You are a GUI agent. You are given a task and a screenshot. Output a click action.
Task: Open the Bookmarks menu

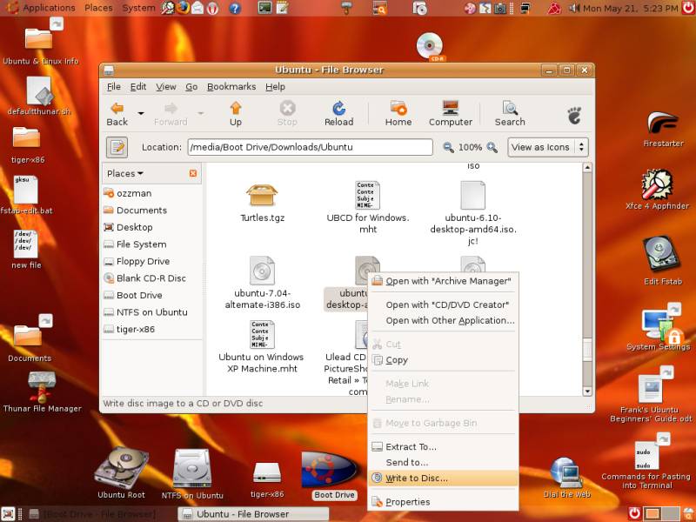pos(231,86)
